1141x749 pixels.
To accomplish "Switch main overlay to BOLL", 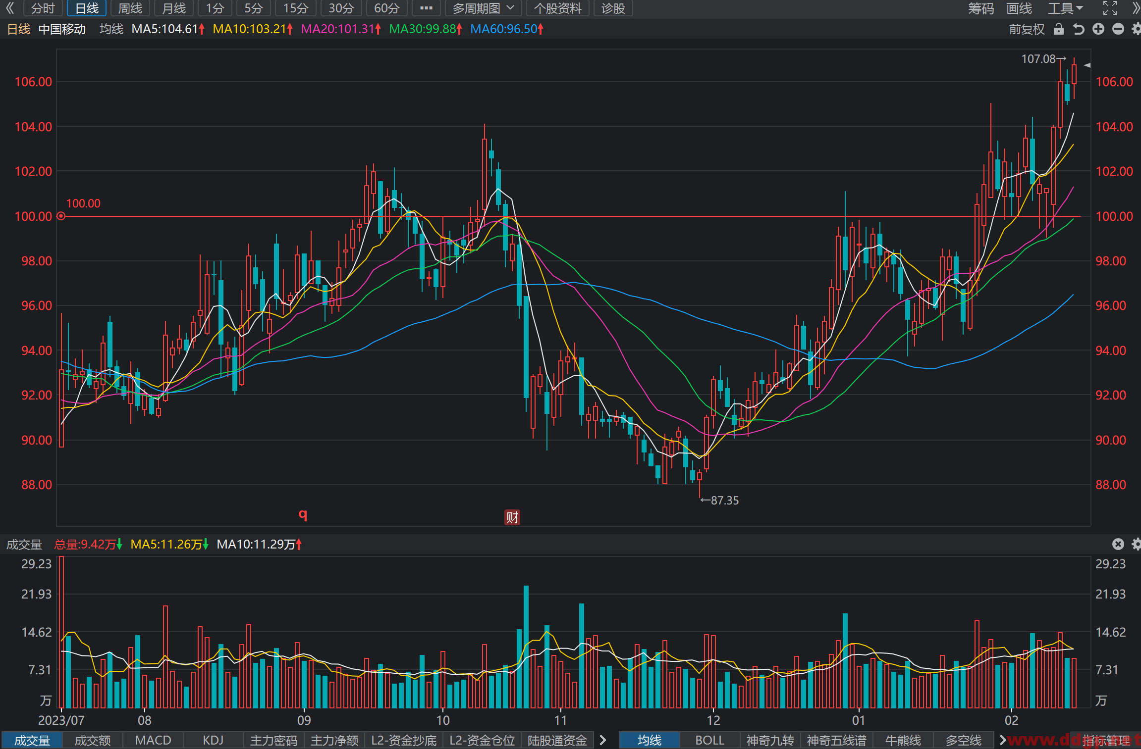I will (710, 740).
